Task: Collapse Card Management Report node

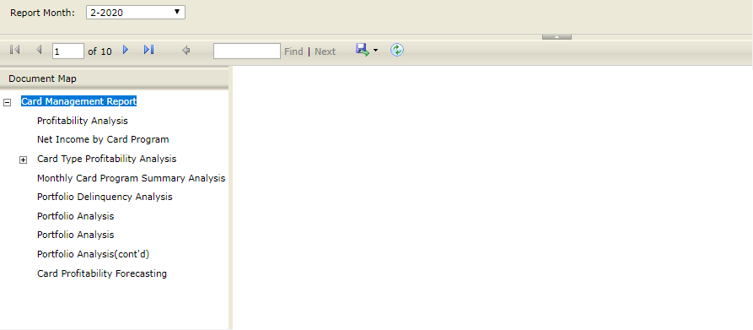Action: (8, 102)
